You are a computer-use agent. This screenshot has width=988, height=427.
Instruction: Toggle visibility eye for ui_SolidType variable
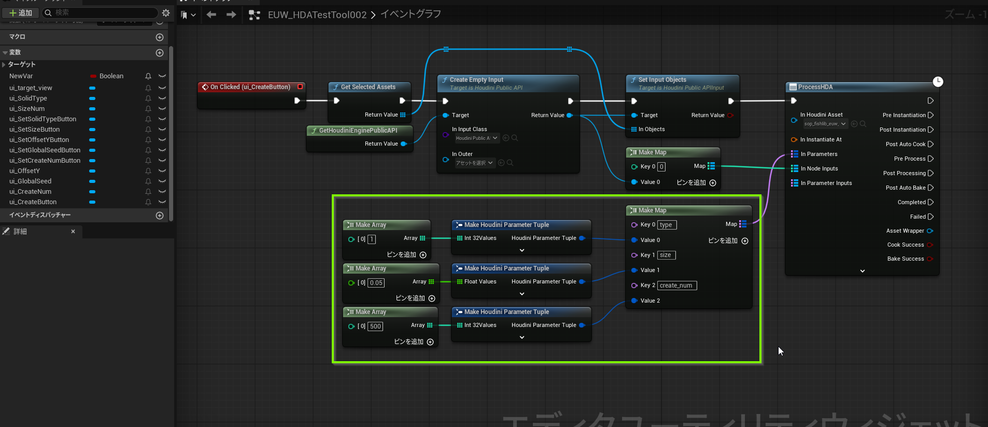[162, 98]
